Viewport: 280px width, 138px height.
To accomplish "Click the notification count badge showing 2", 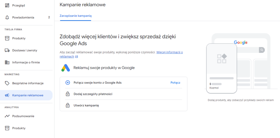I will pyautogui.click(x=49, y=17).
